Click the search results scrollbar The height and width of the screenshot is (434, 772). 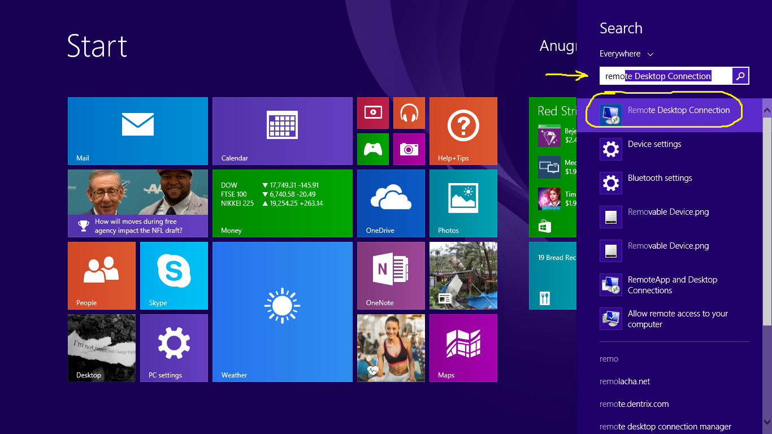[767, 222]
